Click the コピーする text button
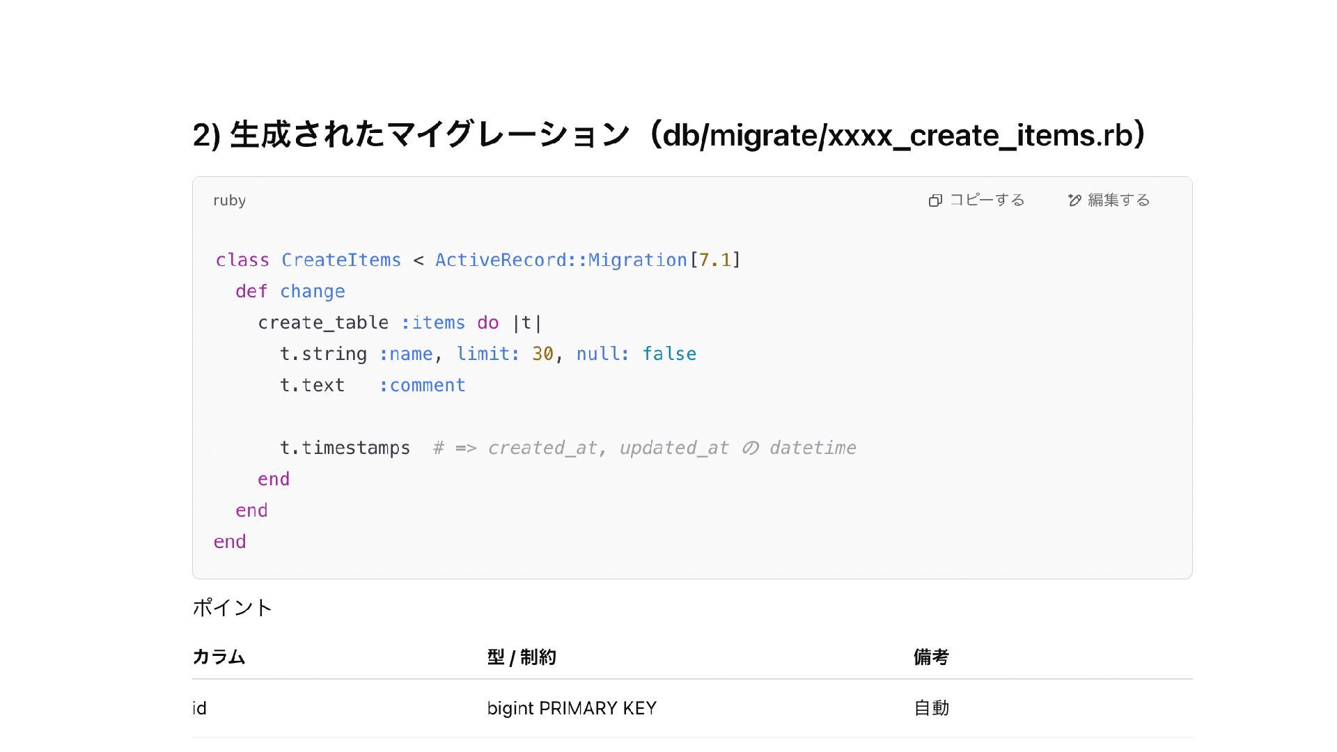1337x752 pixels. (987, 201)
